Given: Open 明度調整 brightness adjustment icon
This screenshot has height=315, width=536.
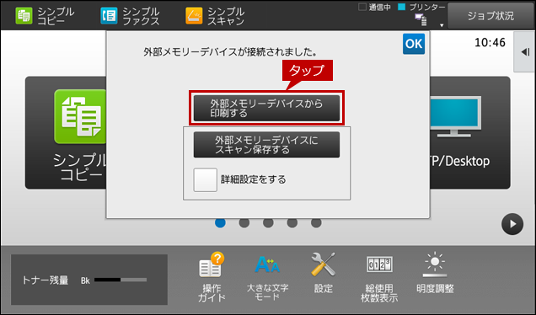Looking at the screenshot, I should pos(435,274).
